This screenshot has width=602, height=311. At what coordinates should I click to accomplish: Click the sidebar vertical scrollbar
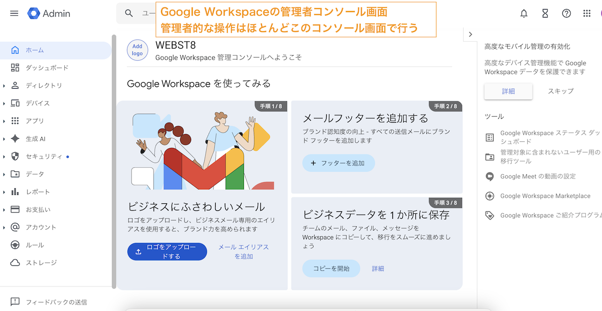(114, 162)
